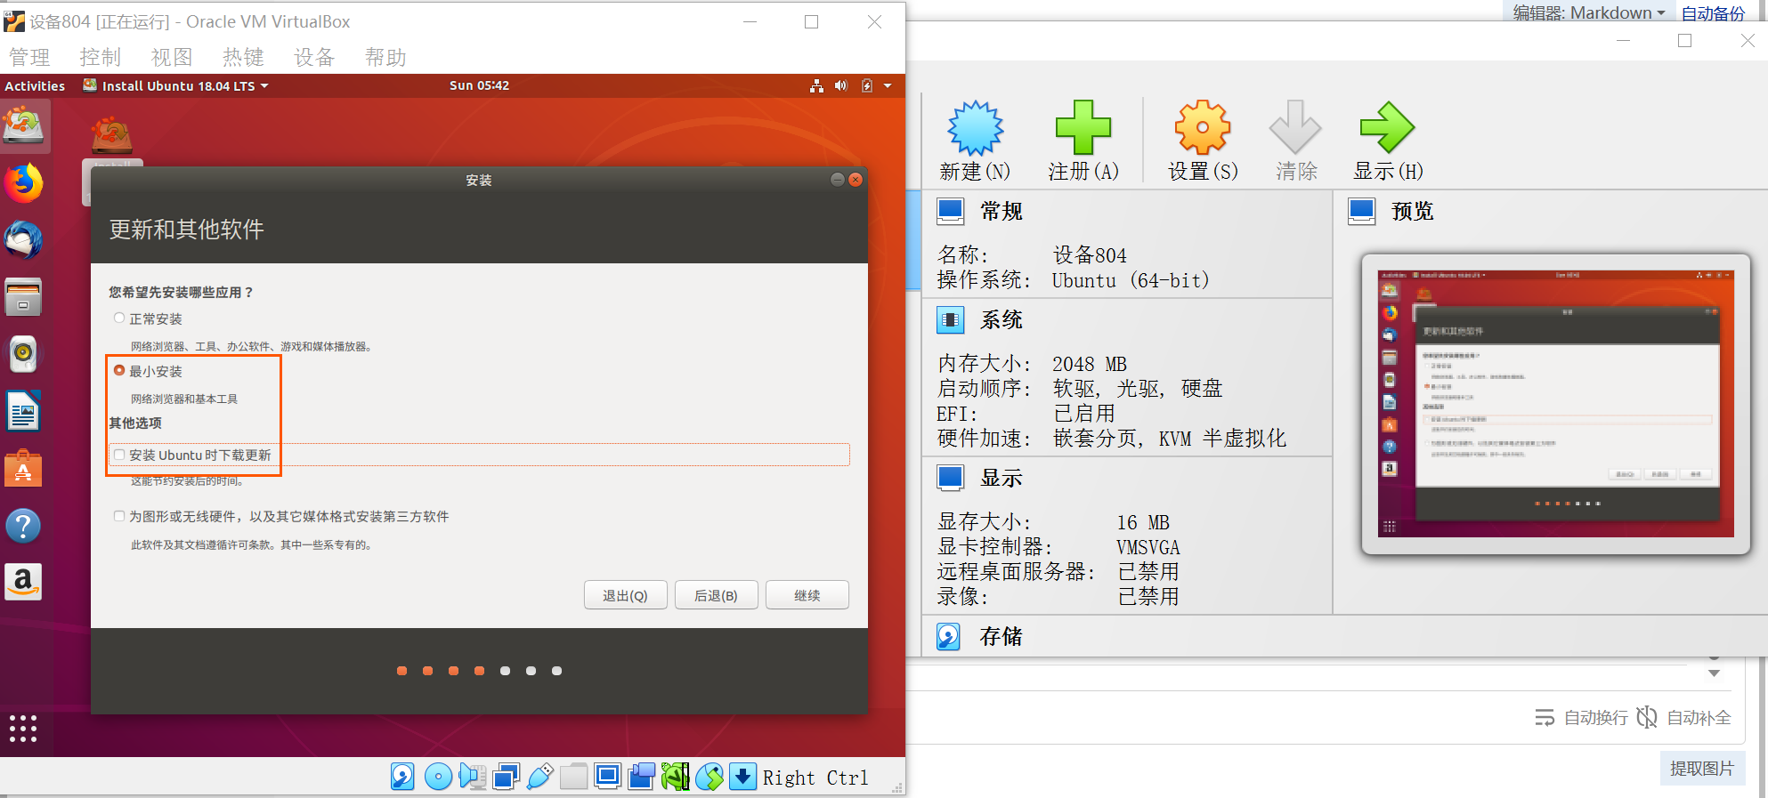Viewport: 1768px width, 798px height.
Task: Click the network adapters icon in VM status bar
Action: pyautogui.click(x=506, y=777)
